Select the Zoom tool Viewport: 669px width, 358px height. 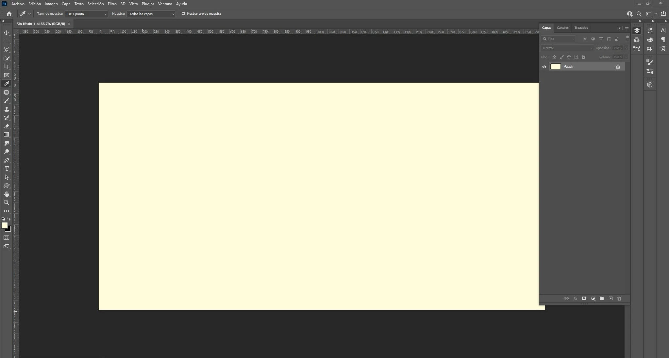(7, 203)
